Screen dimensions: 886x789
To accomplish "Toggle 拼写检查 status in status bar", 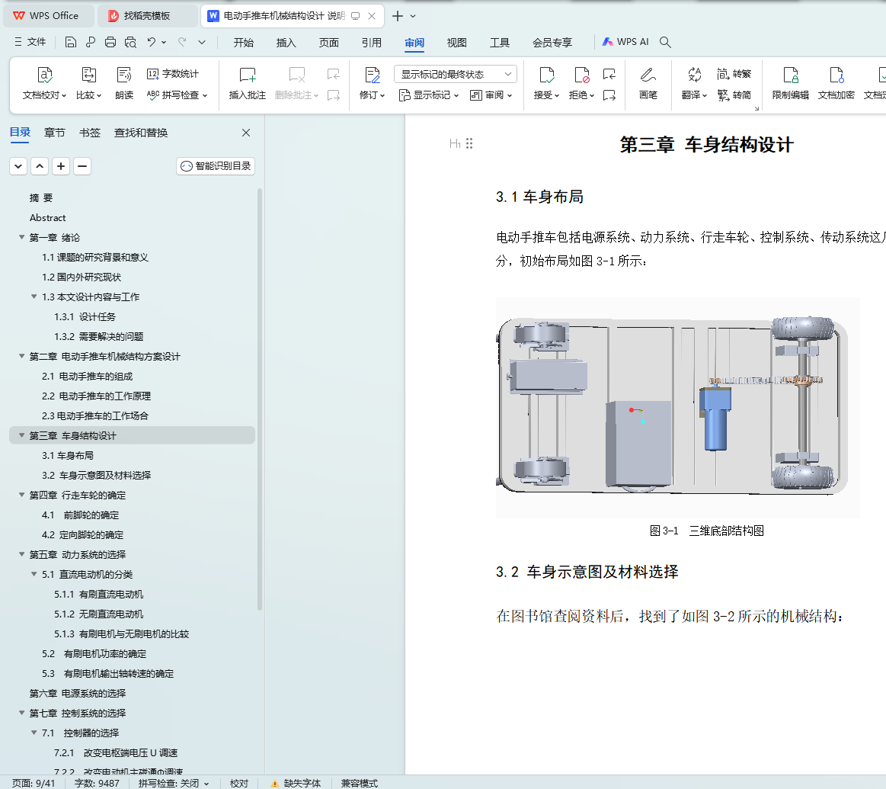I will click(x=174, y=783).
